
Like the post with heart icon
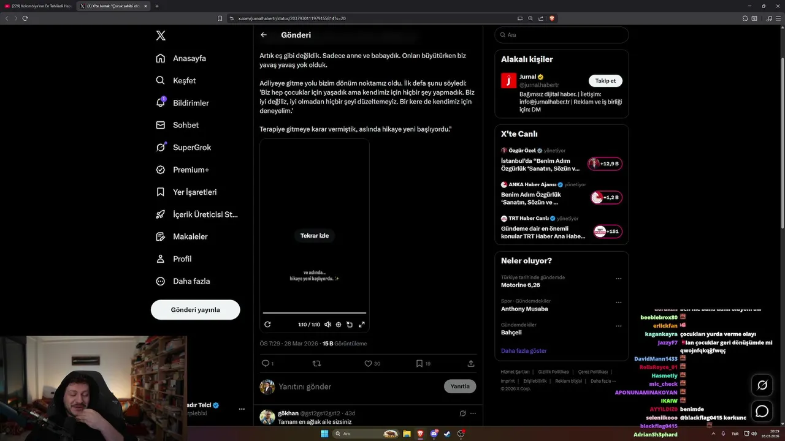click(x=368, y=363)
